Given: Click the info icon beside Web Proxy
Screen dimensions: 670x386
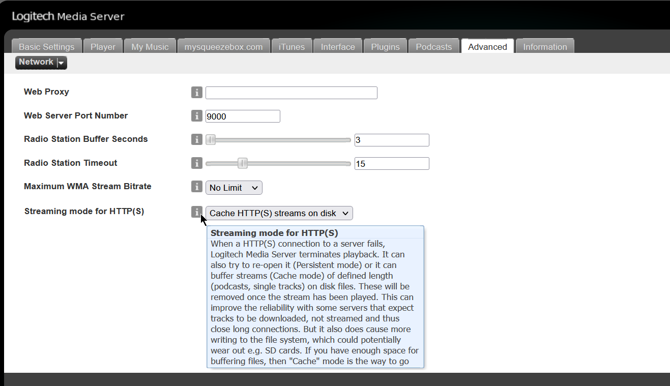Looking at the screenshot, I should pos(197,93).
